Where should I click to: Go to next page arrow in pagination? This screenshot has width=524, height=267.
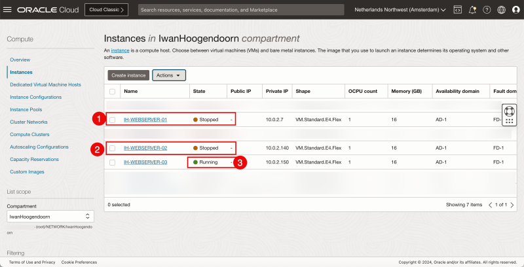(515, 205)
